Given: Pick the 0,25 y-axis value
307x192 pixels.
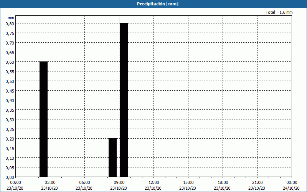Looking at the screenshot, I should (10, 129).
